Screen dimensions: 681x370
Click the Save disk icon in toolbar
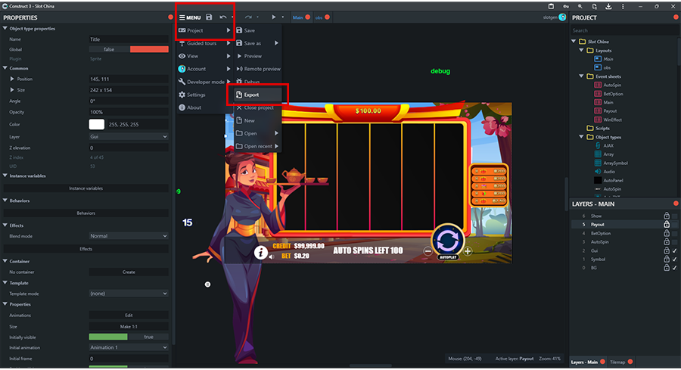(x=209, y=17)
